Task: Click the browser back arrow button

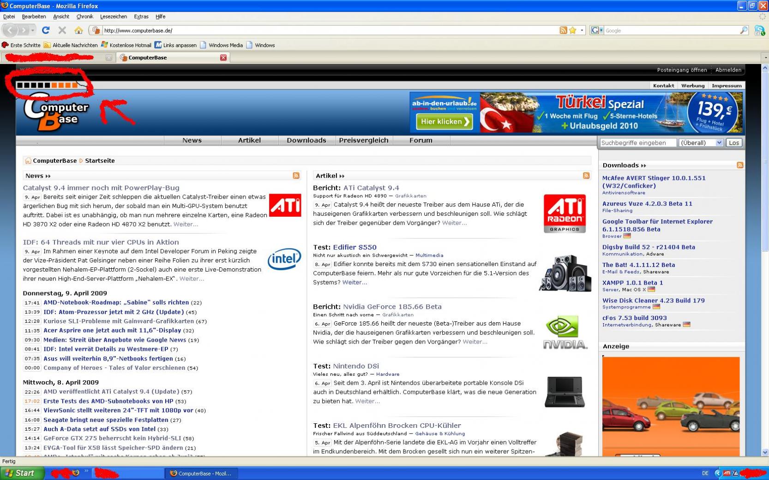Action: click(10, 30)
